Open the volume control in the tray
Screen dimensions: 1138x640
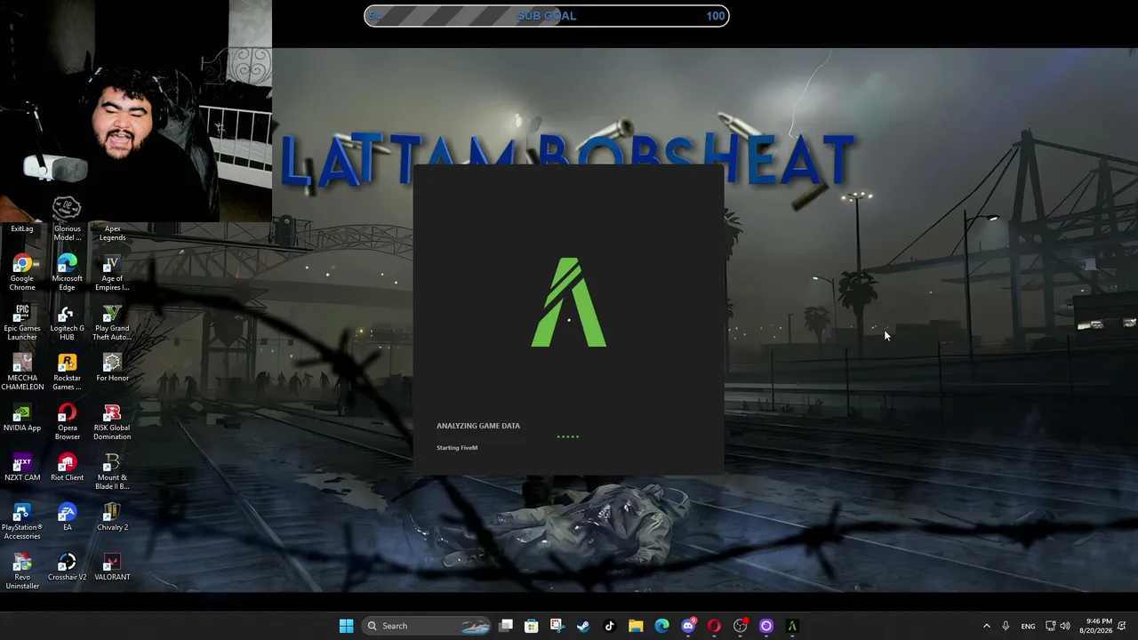pos(1065,626)
